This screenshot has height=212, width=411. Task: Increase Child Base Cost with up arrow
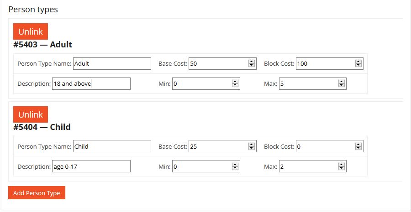point(251,145)
